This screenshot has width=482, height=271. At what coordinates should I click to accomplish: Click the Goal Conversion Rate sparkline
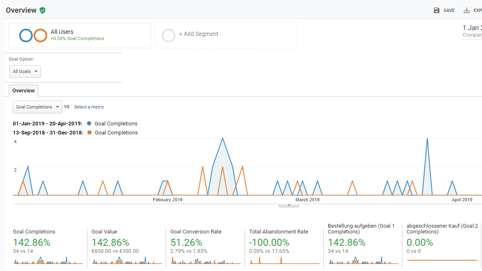click(x=205, y=260)
